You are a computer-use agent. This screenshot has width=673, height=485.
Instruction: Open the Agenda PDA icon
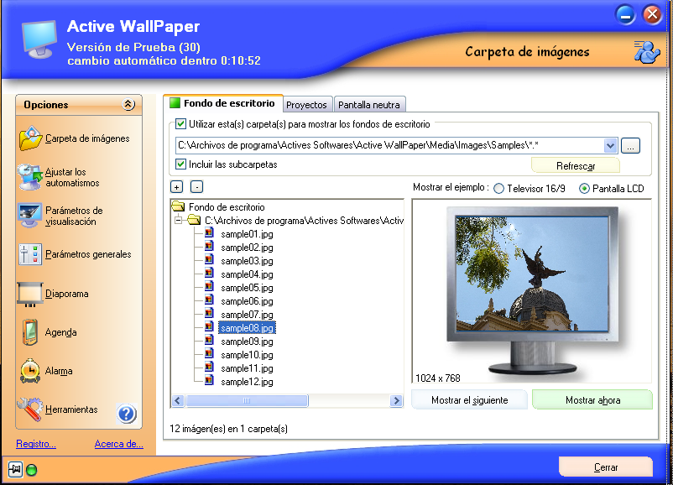(x=30, y=332)
